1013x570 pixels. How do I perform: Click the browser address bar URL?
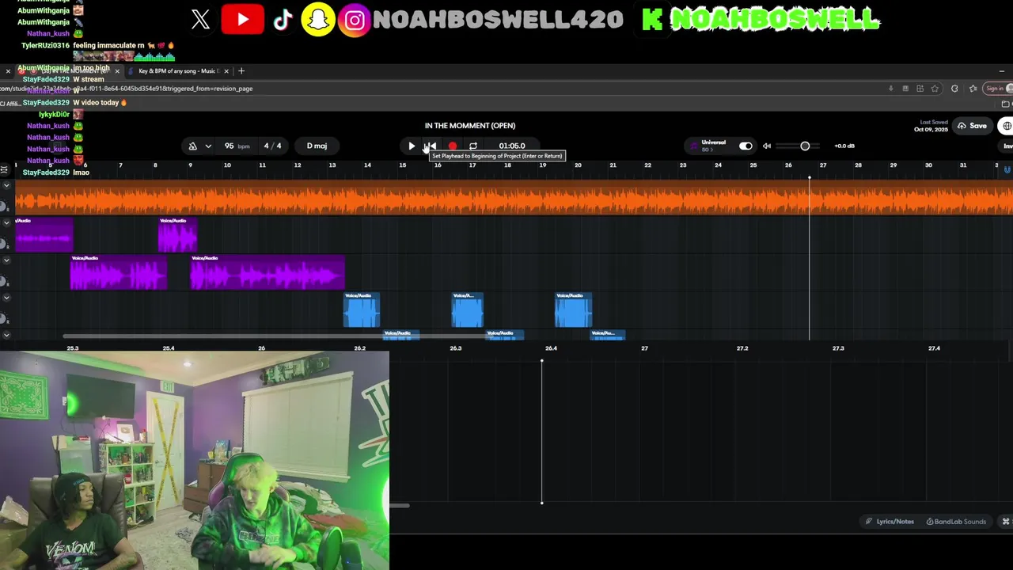click(127, 89)
